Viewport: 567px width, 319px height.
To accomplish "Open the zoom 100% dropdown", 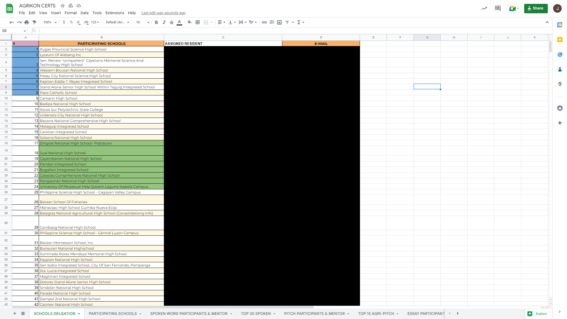I will click(50, 22).
